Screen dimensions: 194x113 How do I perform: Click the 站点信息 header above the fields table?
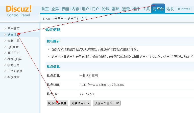click(53, 67)
